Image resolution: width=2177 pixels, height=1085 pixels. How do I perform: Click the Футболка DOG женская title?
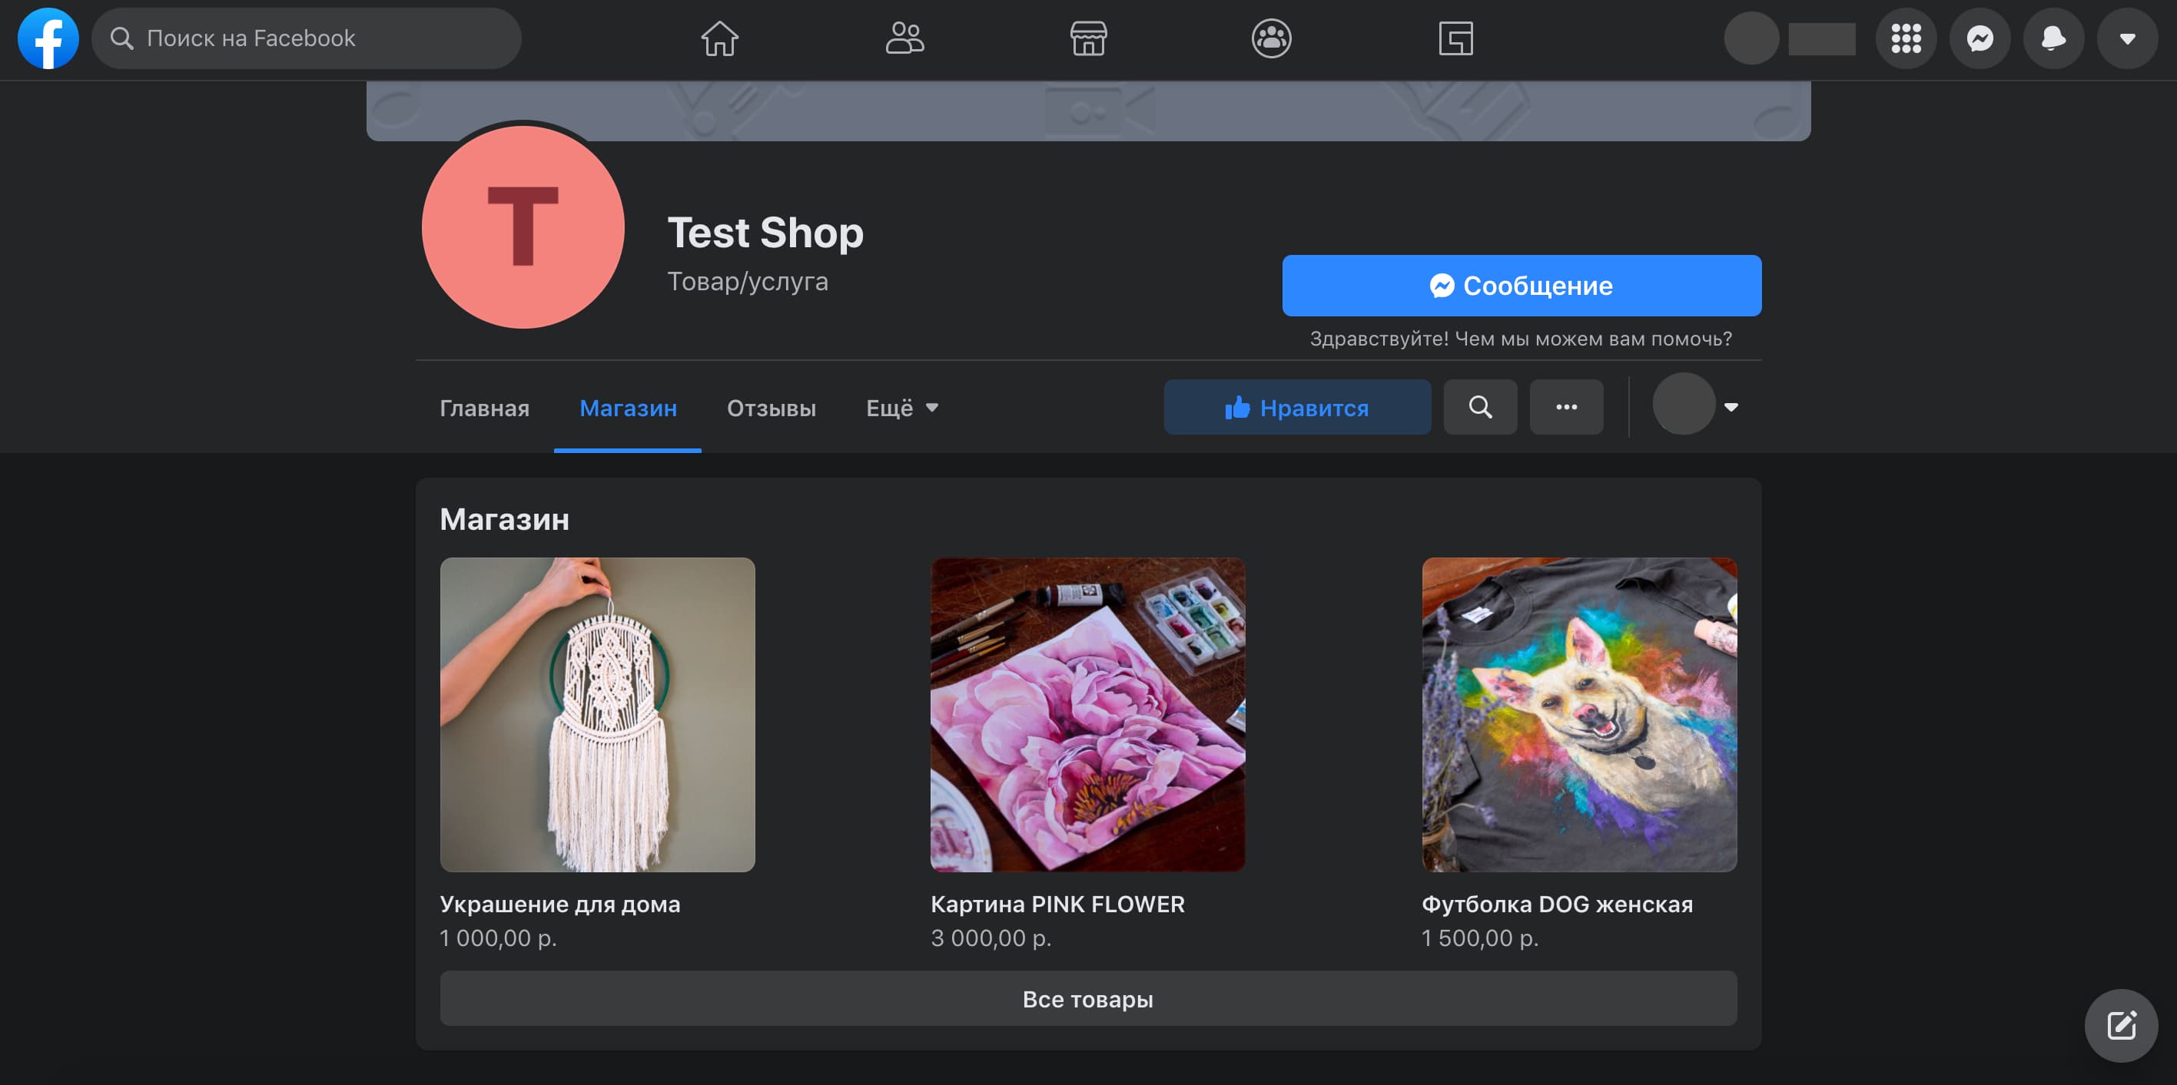[1557, 904]
